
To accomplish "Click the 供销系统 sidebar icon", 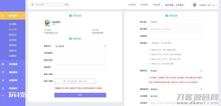I will point(3,88).
